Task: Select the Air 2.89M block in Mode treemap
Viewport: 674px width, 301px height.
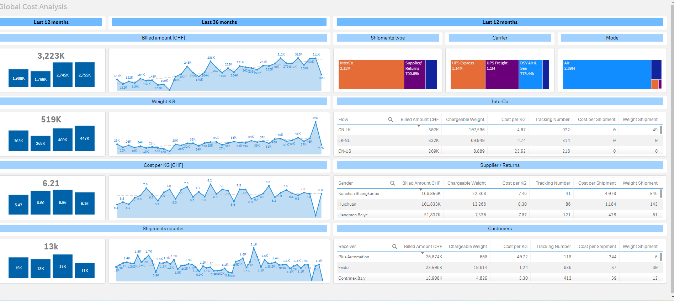Action: (x=607, y=74)
